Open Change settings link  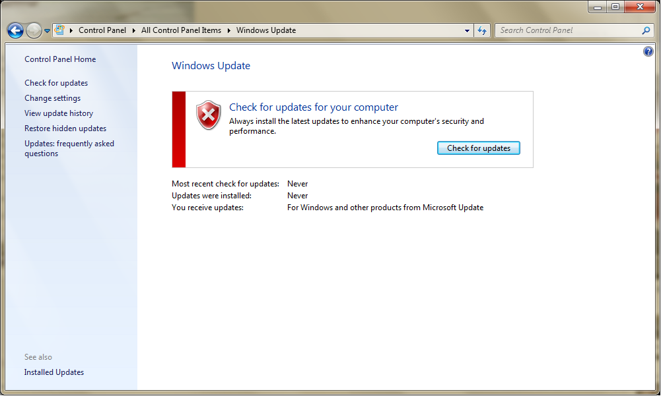(52, 98)
